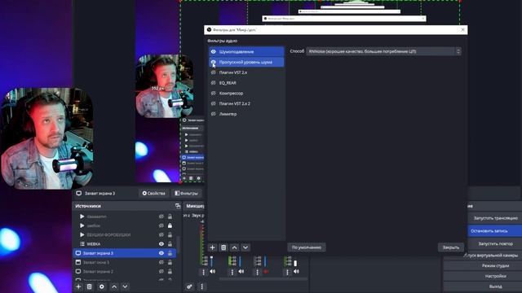Select the Захват экрана 2 source row

click(x=124, y=271)
